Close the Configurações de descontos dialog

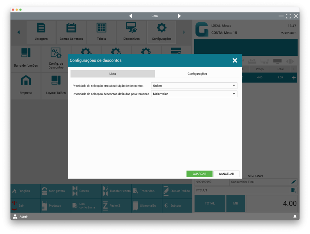click(x=235, y=60)
